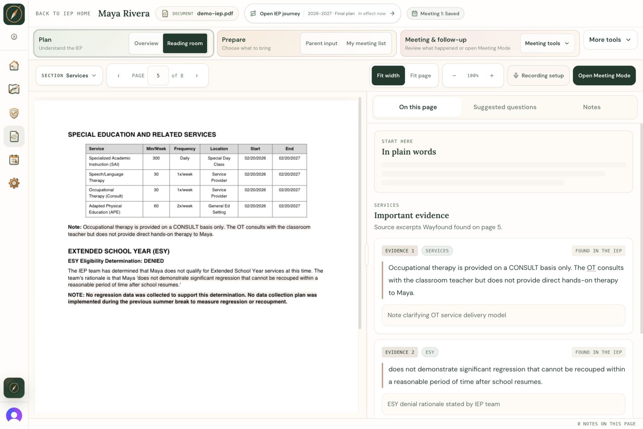Open the map journey icon in sidebar

click(x=14, y=89)
